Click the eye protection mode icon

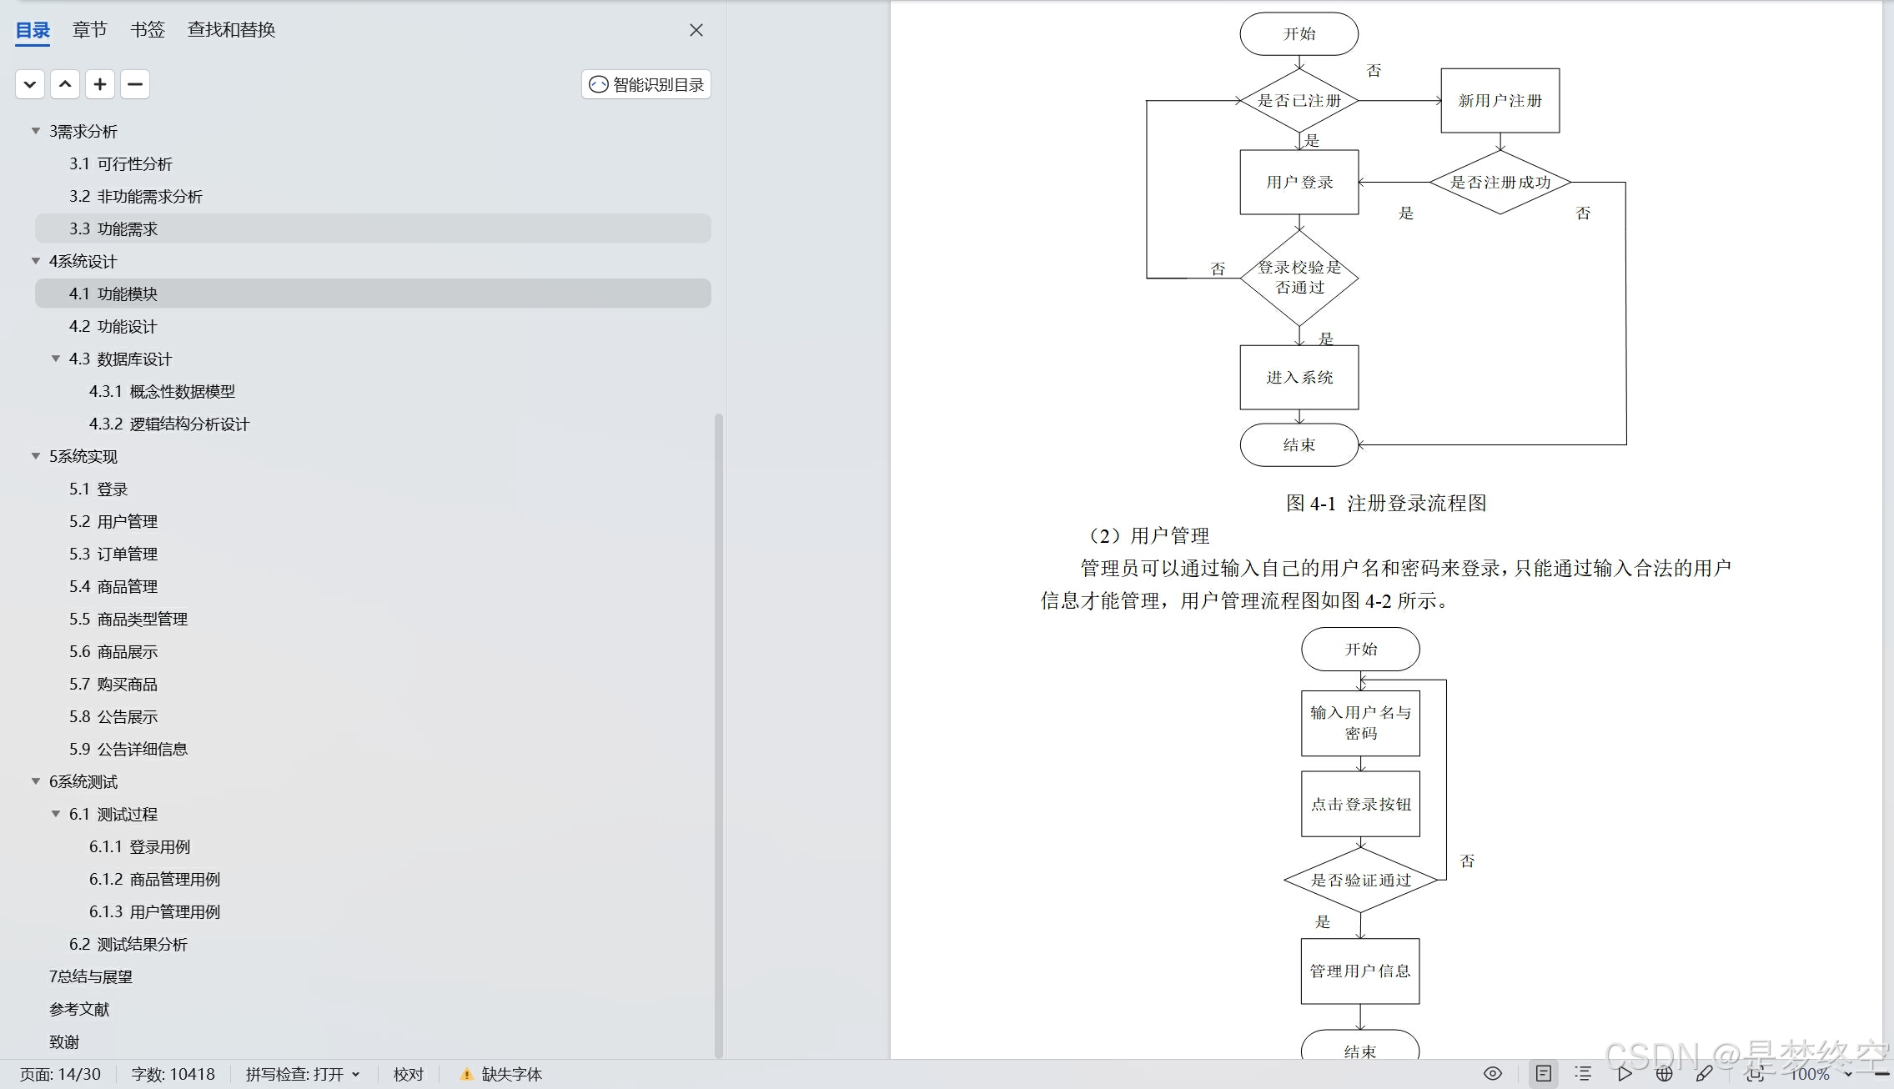1493,1073
